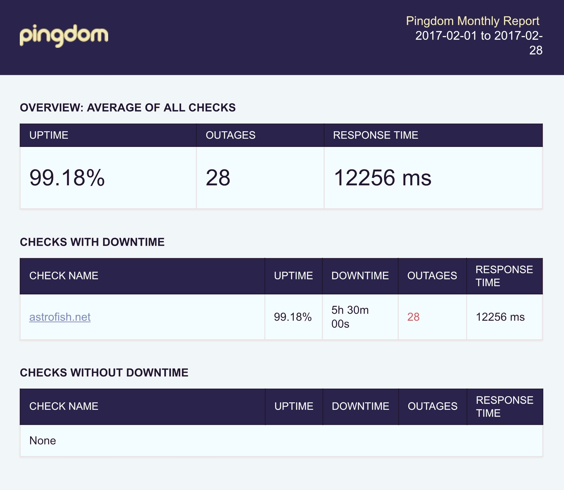
Task: Click RESPONSE TIME header in Checks Without Downtime table
Action: [505, 407]
